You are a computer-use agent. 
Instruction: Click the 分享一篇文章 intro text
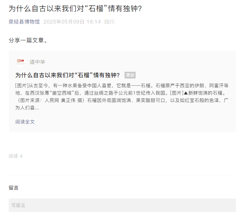(x=28, y=40)
